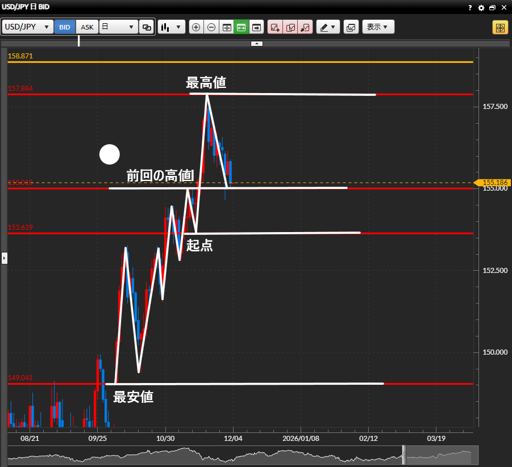Open the 日 timeframe dropdown

[119, 27]
